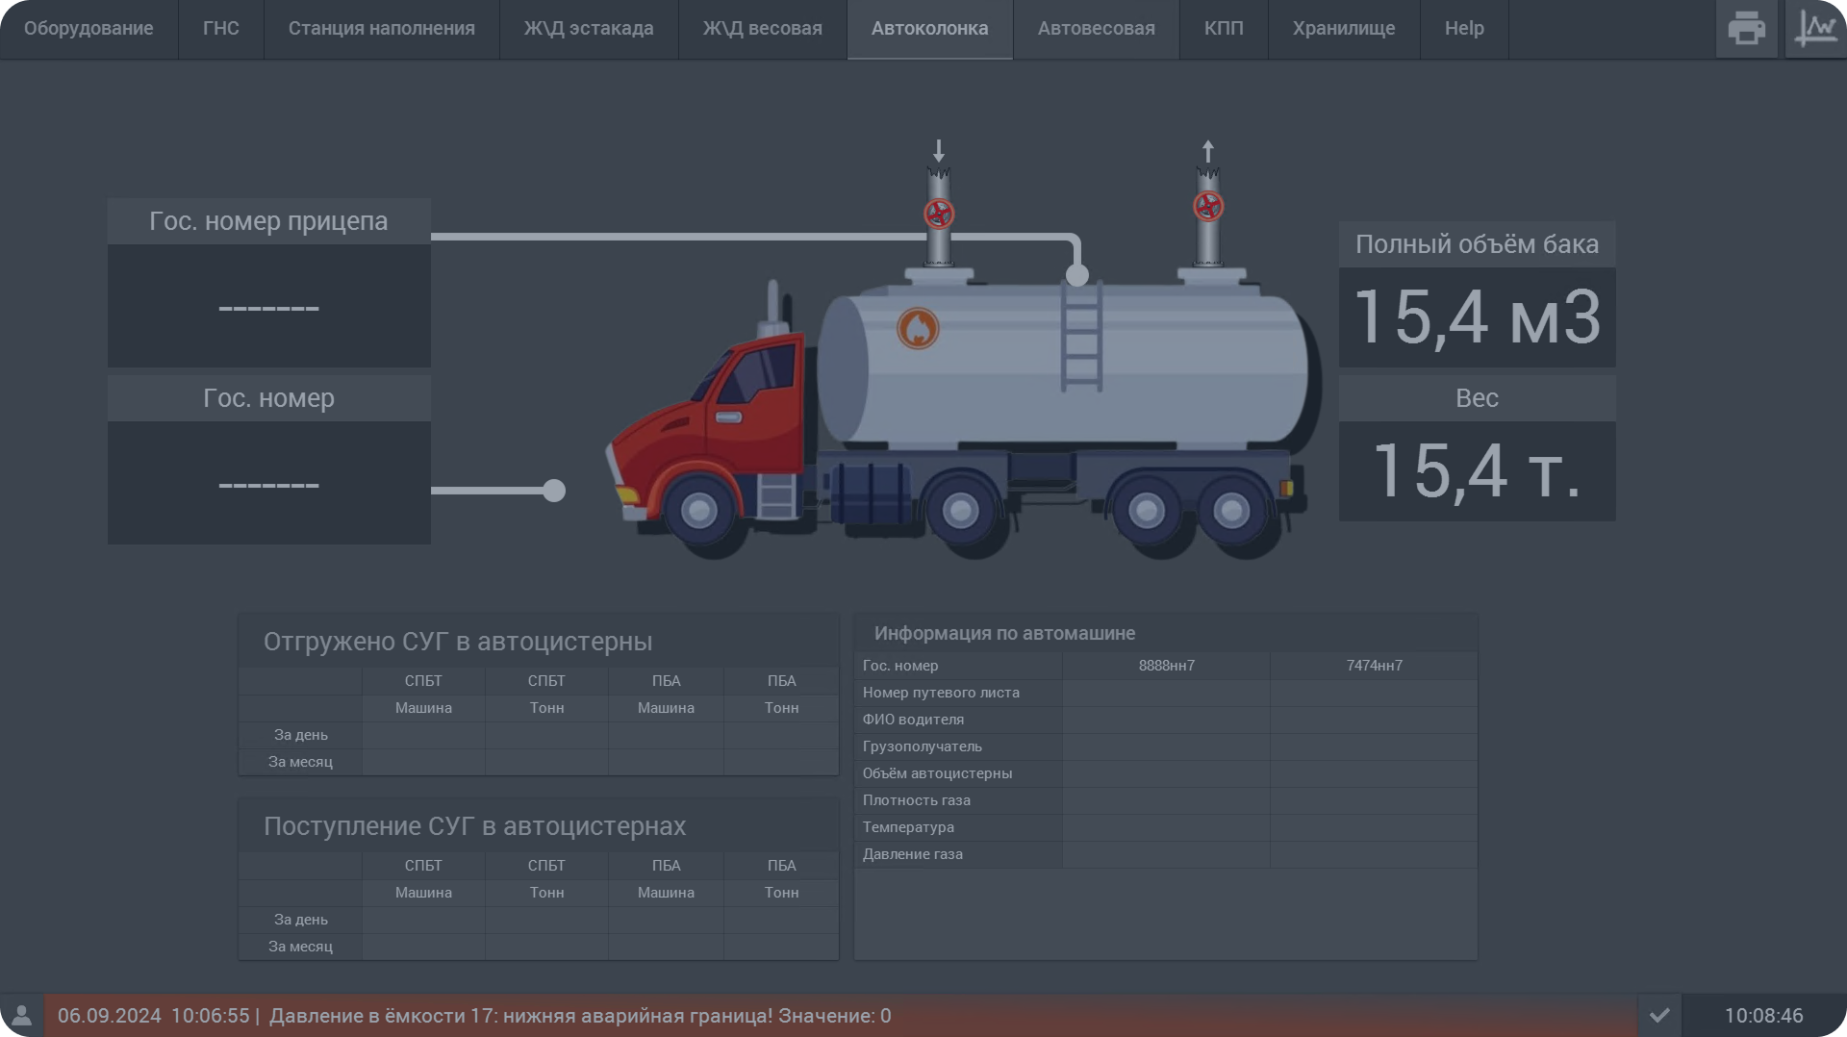1847x1037 pixels.
Task: Click the downward arrow above inlet pipe
Action: click(x=939, y=151)
